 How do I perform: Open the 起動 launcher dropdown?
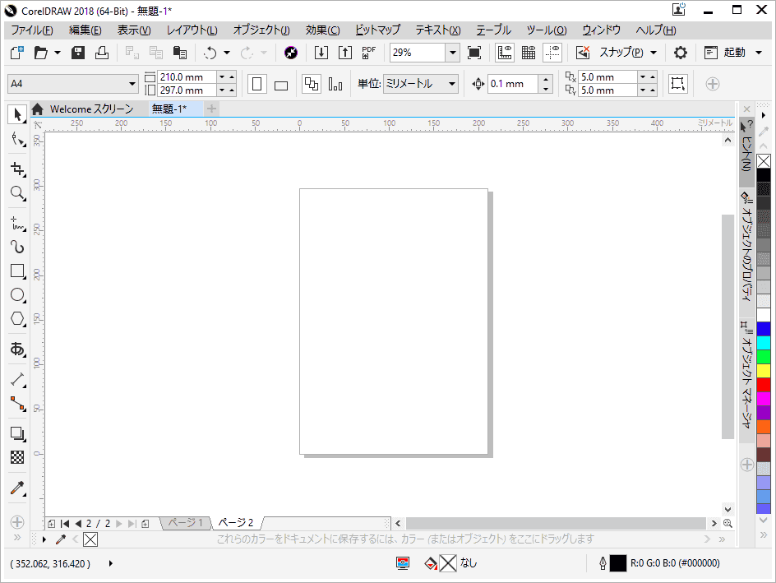click(759, 53)
